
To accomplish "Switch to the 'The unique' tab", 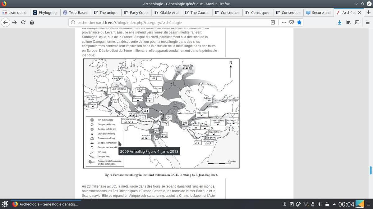I will [106, 13].
